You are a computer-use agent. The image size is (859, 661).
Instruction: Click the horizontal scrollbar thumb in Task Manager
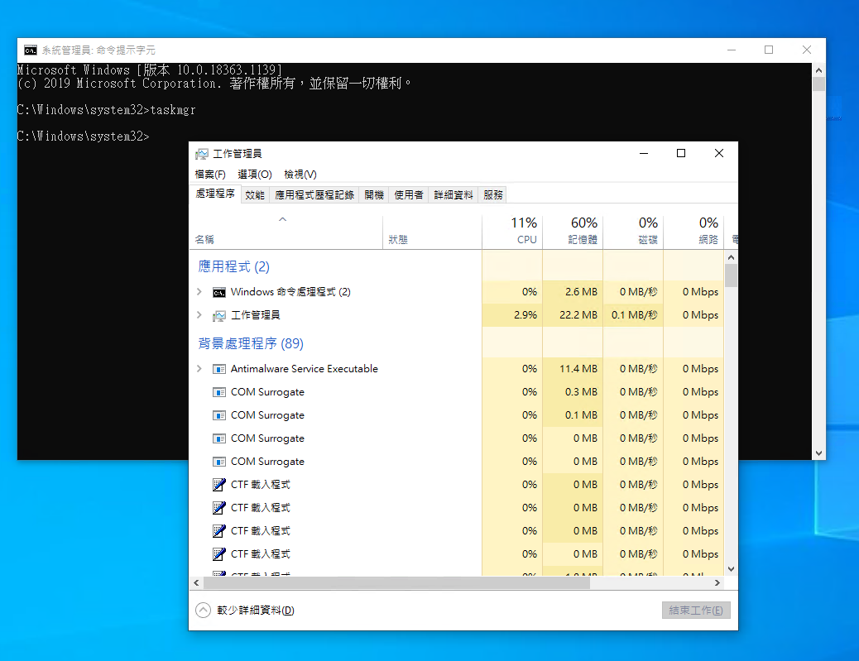click(396, 583)
